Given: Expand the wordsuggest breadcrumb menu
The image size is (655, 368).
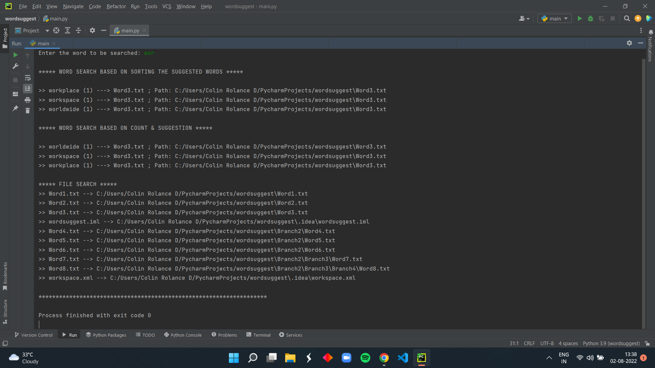Looking at the screenshot, I should tap(21, 18).
